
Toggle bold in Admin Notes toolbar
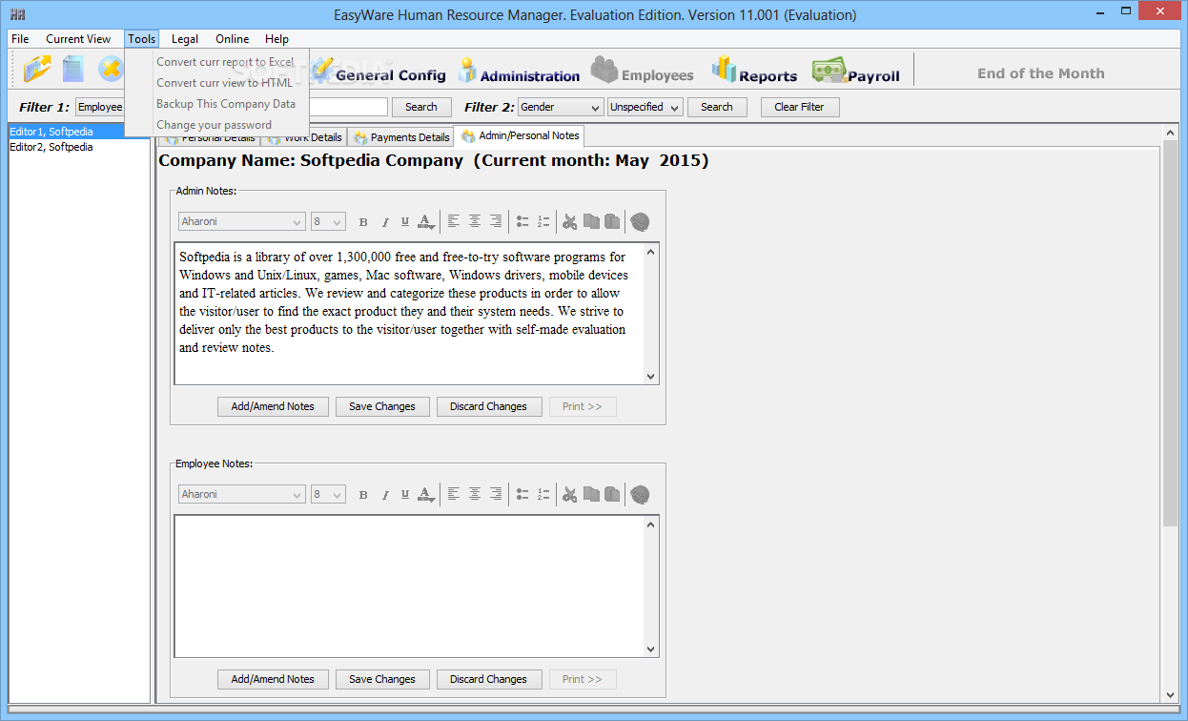[x=363, y=222]
